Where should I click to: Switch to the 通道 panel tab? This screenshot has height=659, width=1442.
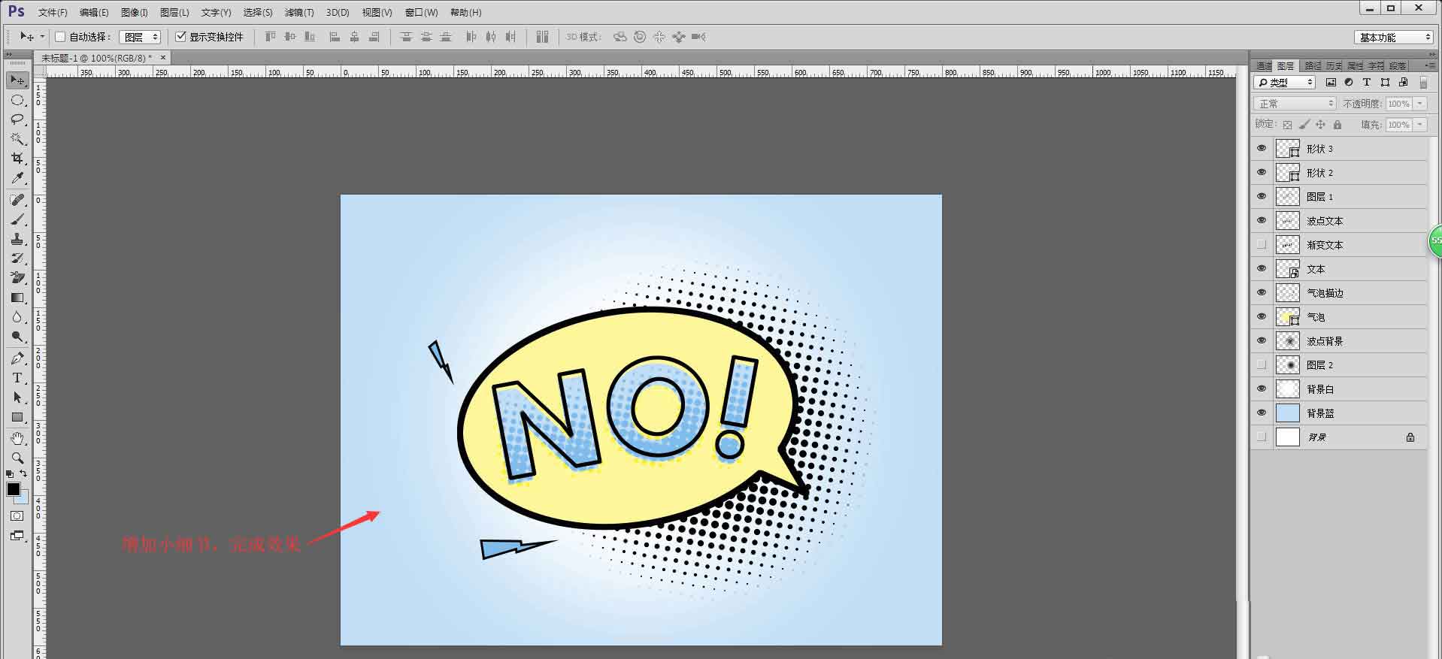pos(1264,66)
